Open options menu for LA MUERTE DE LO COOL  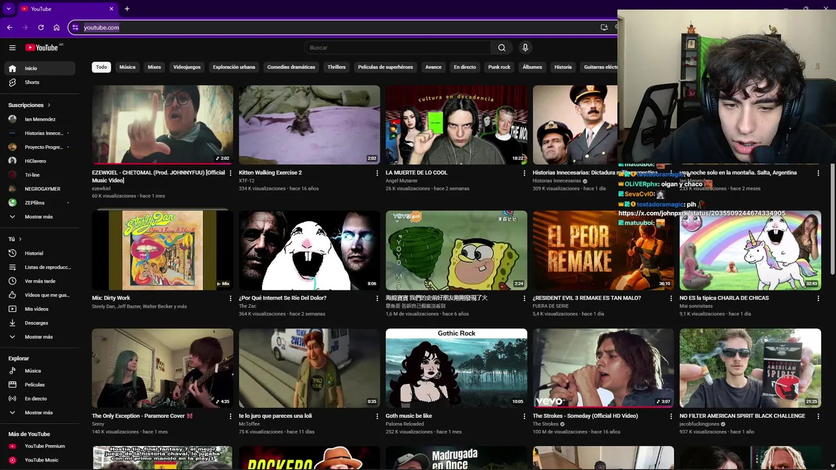[524, 173]
